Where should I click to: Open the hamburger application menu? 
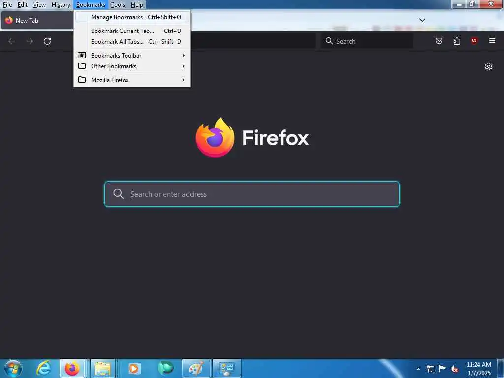pos(492,41)
